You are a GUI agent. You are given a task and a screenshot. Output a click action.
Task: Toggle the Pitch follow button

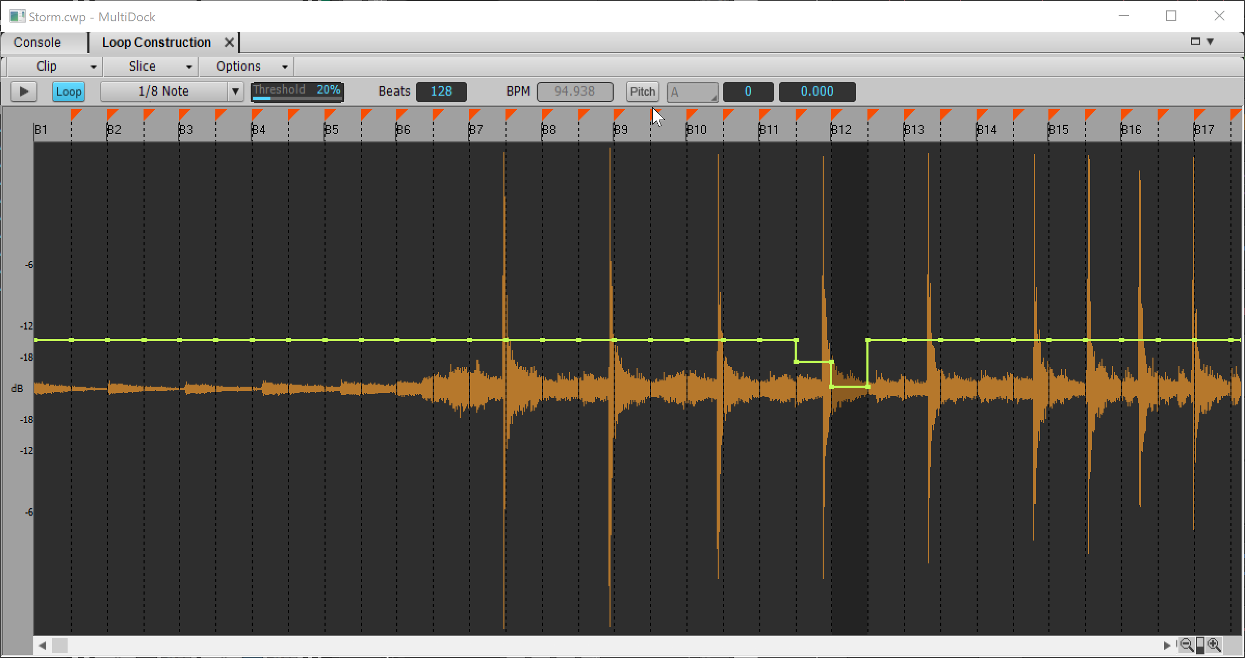pyautogui.click(x=642, y=91)
